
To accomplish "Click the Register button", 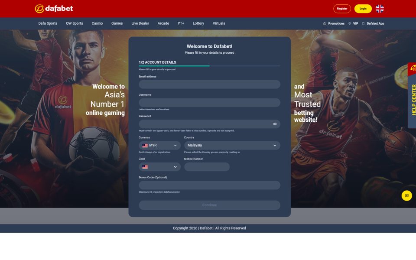I will click(x=342, y=9).
